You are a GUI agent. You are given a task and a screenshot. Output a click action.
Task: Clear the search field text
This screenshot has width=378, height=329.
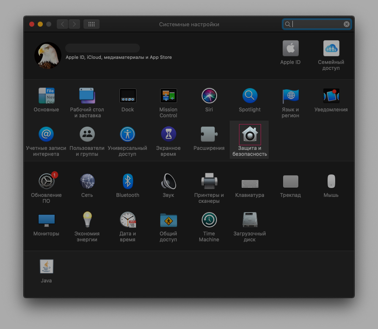pyautogui.click(x=346, y=24)
